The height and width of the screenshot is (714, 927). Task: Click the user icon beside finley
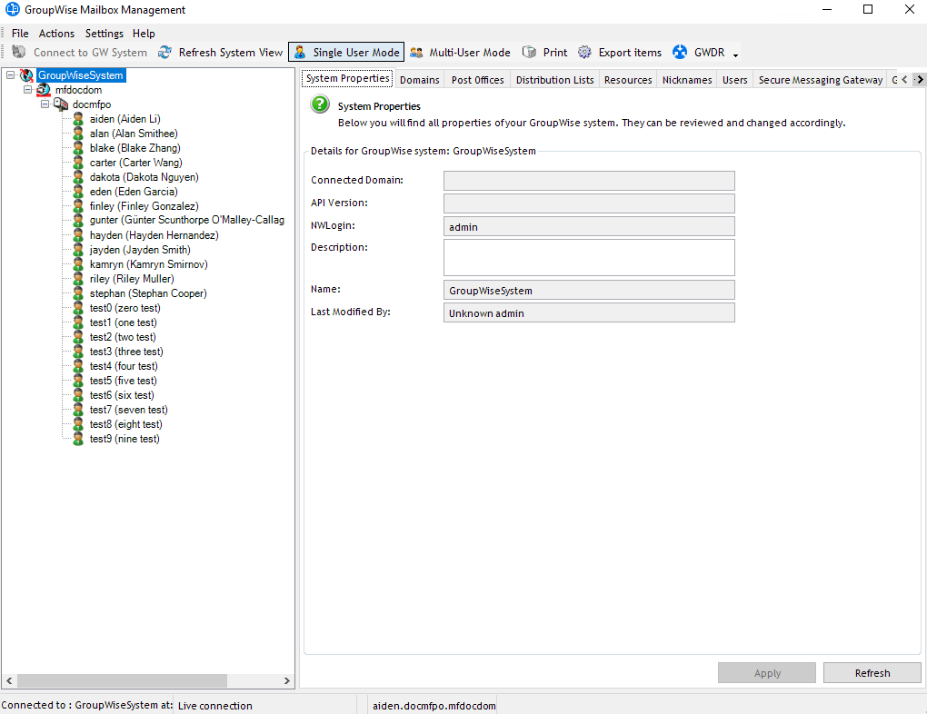point(78,205)
